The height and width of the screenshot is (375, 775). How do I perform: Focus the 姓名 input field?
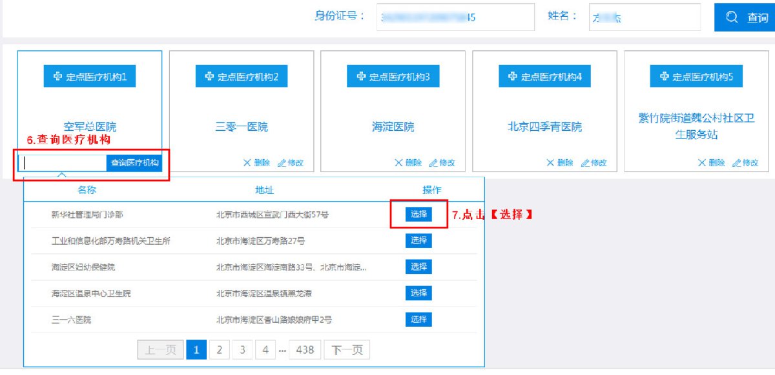pos(645,17)
